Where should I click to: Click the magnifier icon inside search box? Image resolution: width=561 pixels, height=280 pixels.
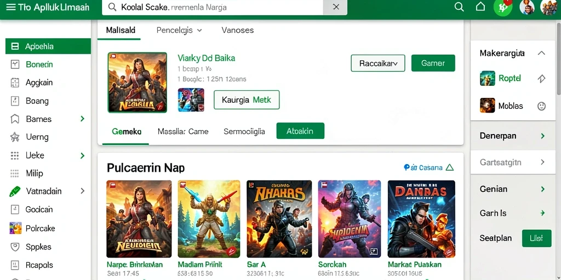pos(112,7)
